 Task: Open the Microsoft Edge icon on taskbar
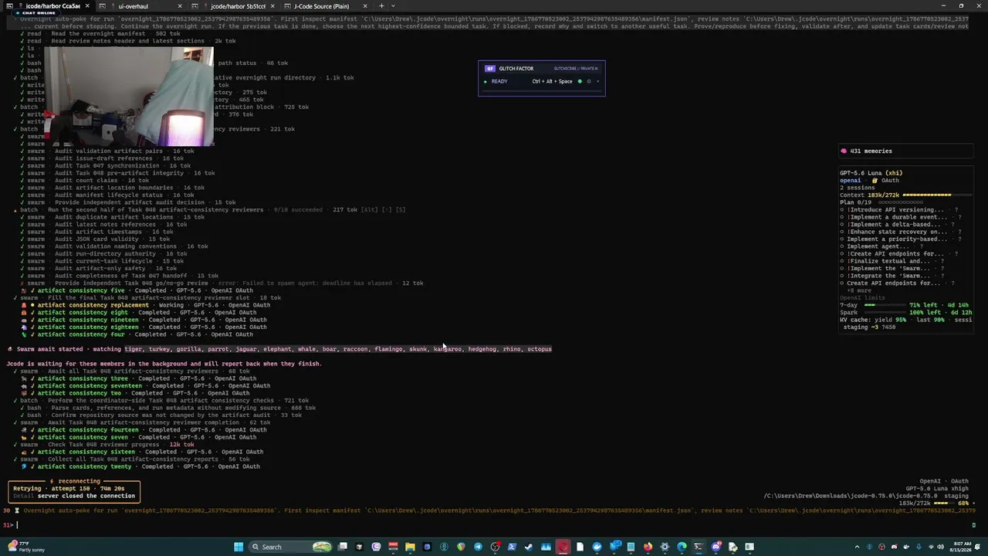(x=681, y=547)
